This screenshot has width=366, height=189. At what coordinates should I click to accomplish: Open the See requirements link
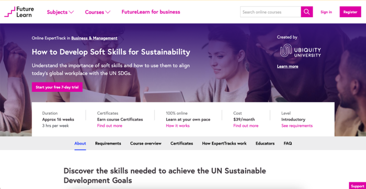(x=297, y=126)
